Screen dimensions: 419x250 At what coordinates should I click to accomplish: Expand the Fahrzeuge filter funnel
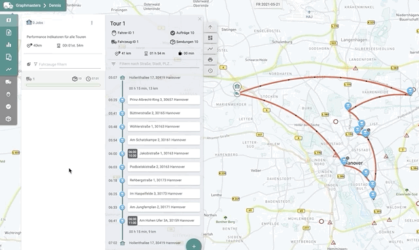pos(35,64)
